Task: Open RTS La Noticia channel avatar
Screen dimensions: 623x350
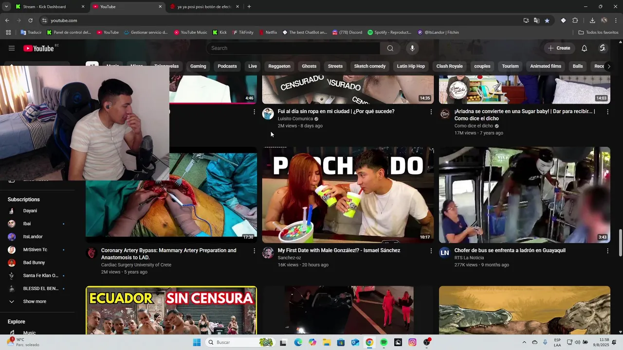Action: 444,253
